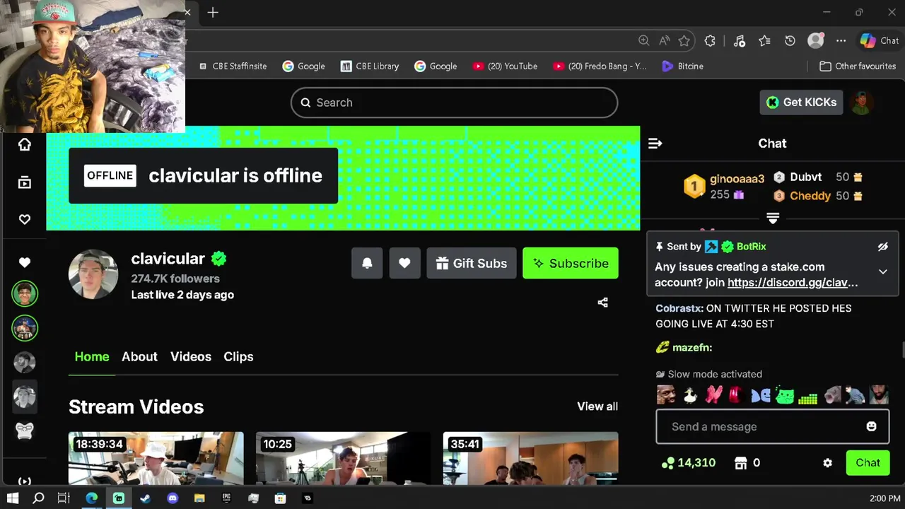The height and width of the screenshot is (509, 905).
Task: Open the gorilla avatar channel in sidebar
Action: tap(25, 431)
